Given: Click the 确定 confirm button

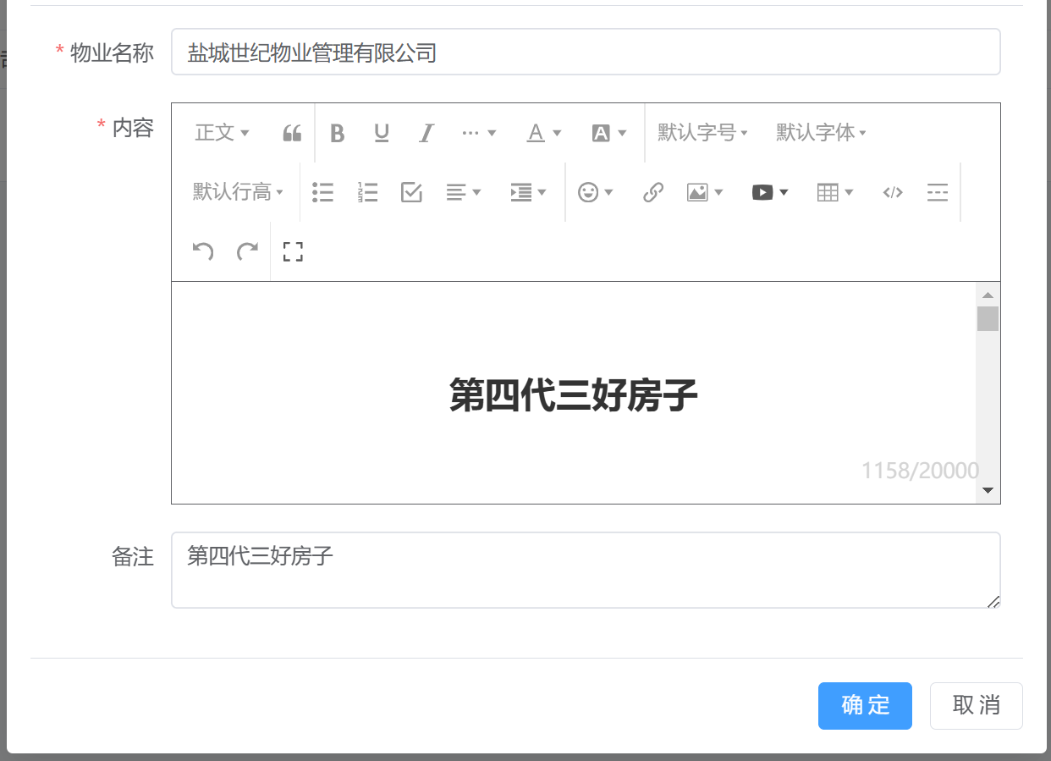Looking at the screenshot, I should [x=865, y=705].
